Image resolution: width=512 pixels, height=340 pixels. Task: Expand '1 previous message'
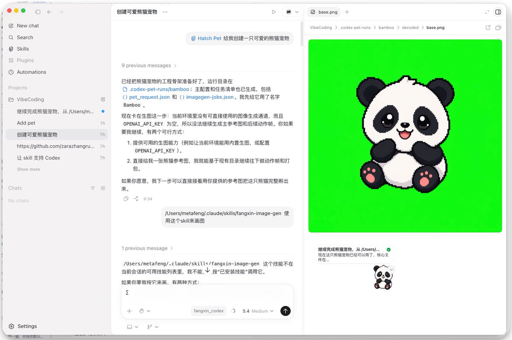[147, 248]
